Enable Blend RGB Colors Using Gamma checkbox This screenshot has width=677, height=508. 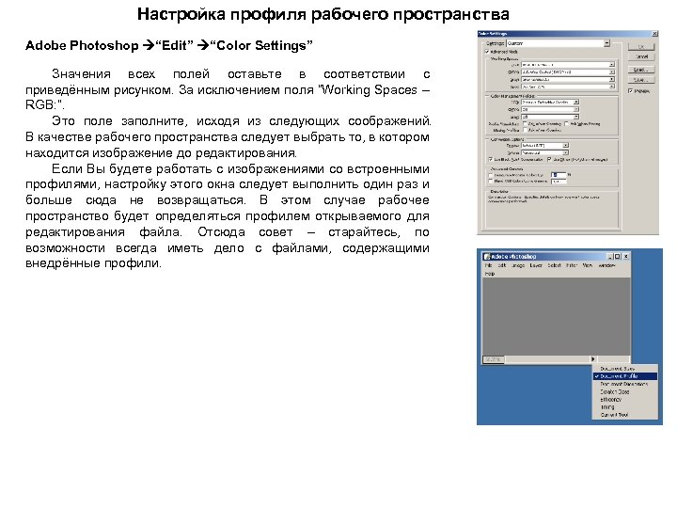(491, 181)
